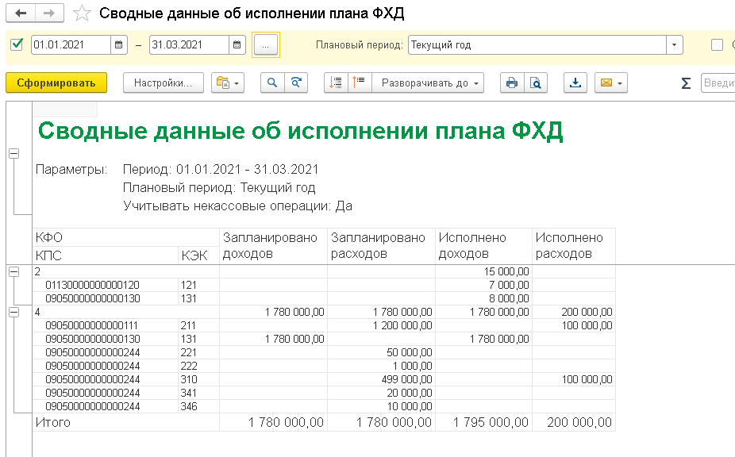Screen dimensions: 735x457
Task: Open the Плановый период dropdown list
Action: pos(675,45)
